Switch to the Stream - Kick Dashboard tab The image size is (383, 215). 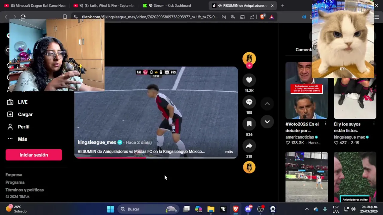tap(172, 5)
